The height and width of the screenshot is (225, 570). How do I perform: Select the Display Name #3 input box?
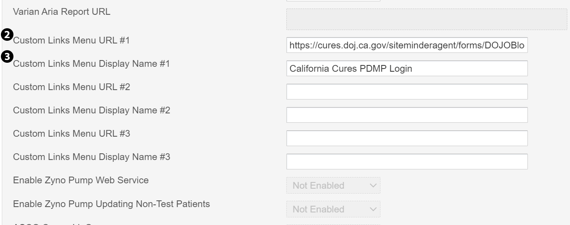[x=406, y=161]
